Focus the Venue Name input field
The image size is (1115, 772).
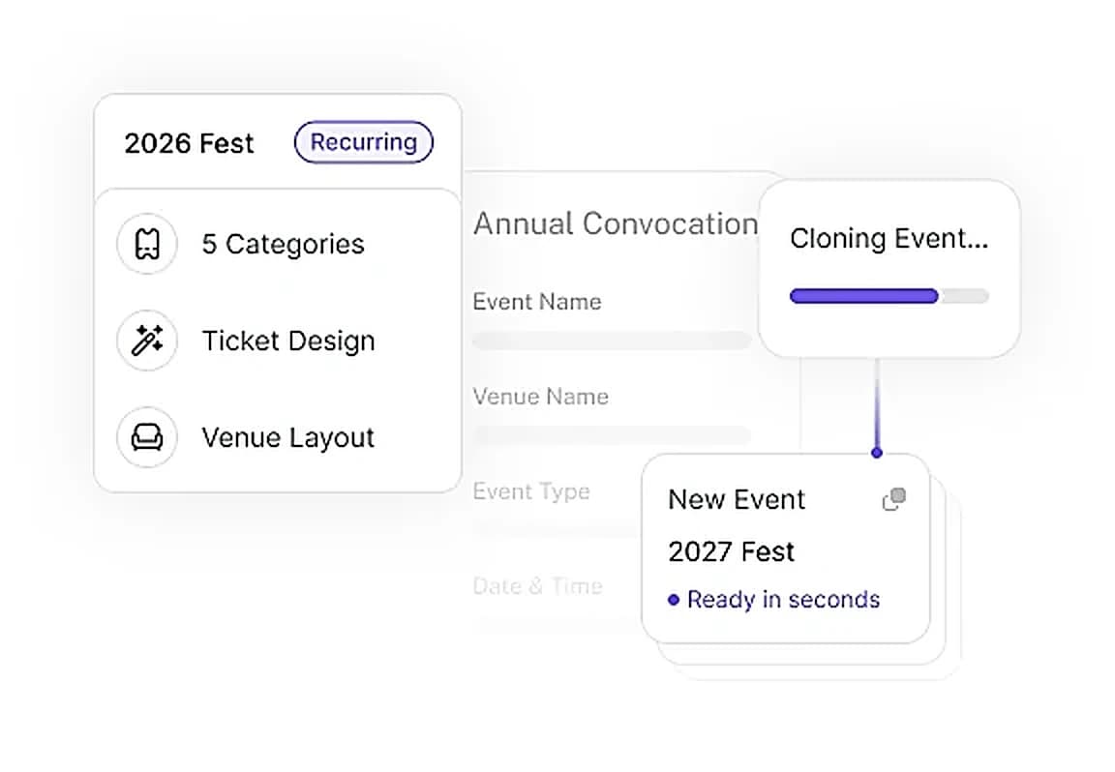(x=613, y=435)
